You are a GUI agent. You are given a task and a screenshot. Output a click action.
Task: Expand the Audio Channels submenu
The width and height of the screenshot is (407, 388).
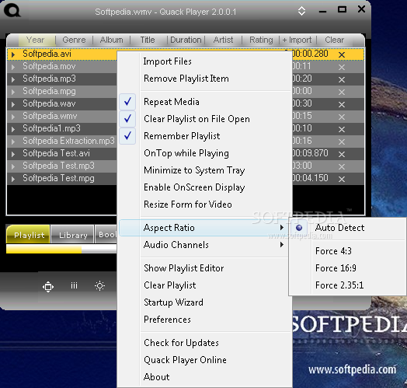(203, 245)
